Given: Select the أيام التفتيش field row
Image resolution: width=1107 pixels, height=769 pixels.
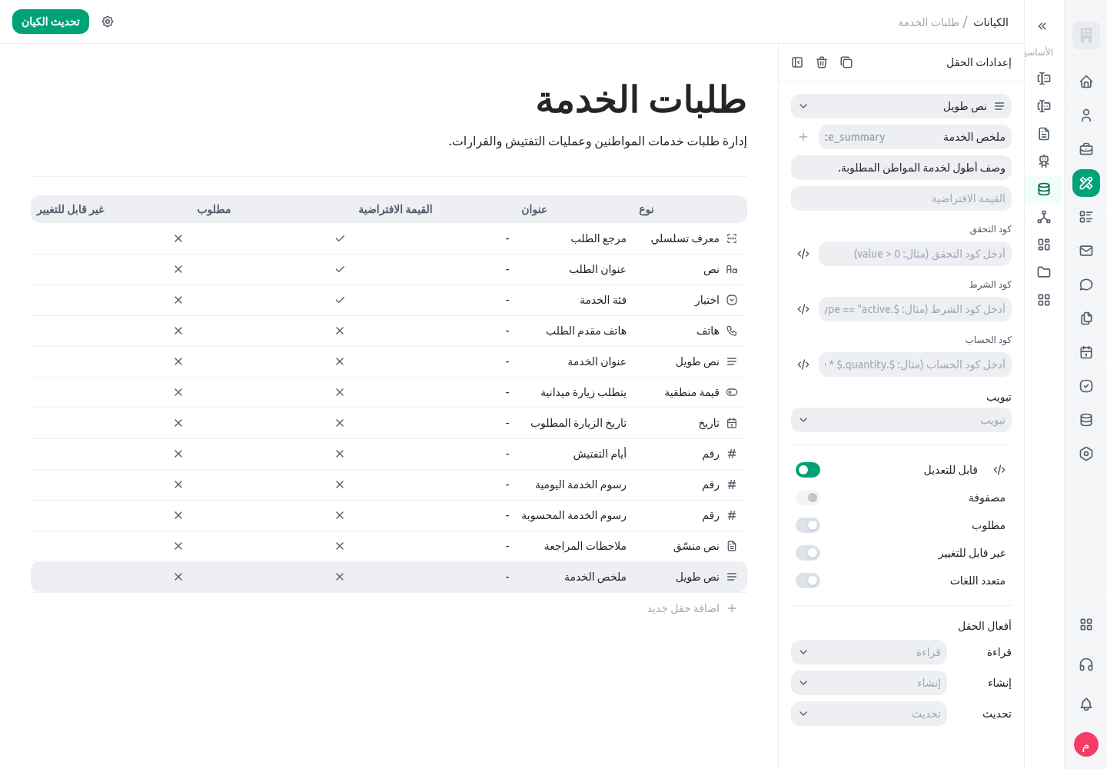Looking at the screenshot, I should [389, 454].
